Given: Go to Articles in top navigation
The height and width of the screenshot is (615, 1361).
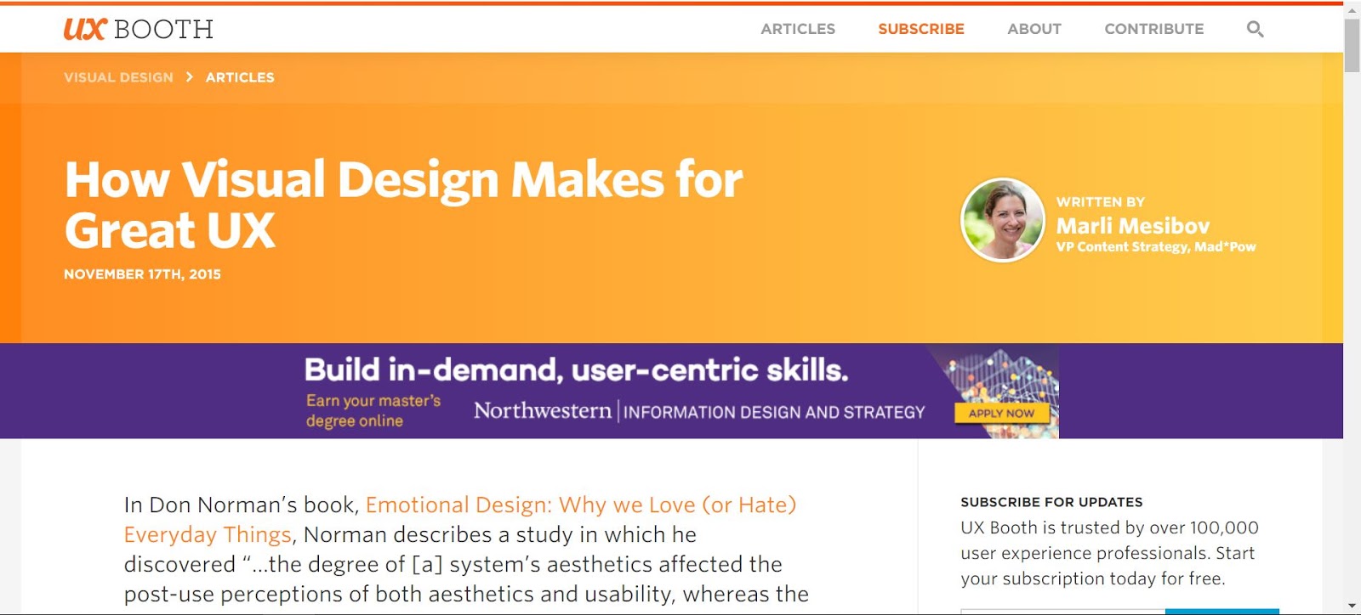Looking at the screenshot, I should click(798, 29).
